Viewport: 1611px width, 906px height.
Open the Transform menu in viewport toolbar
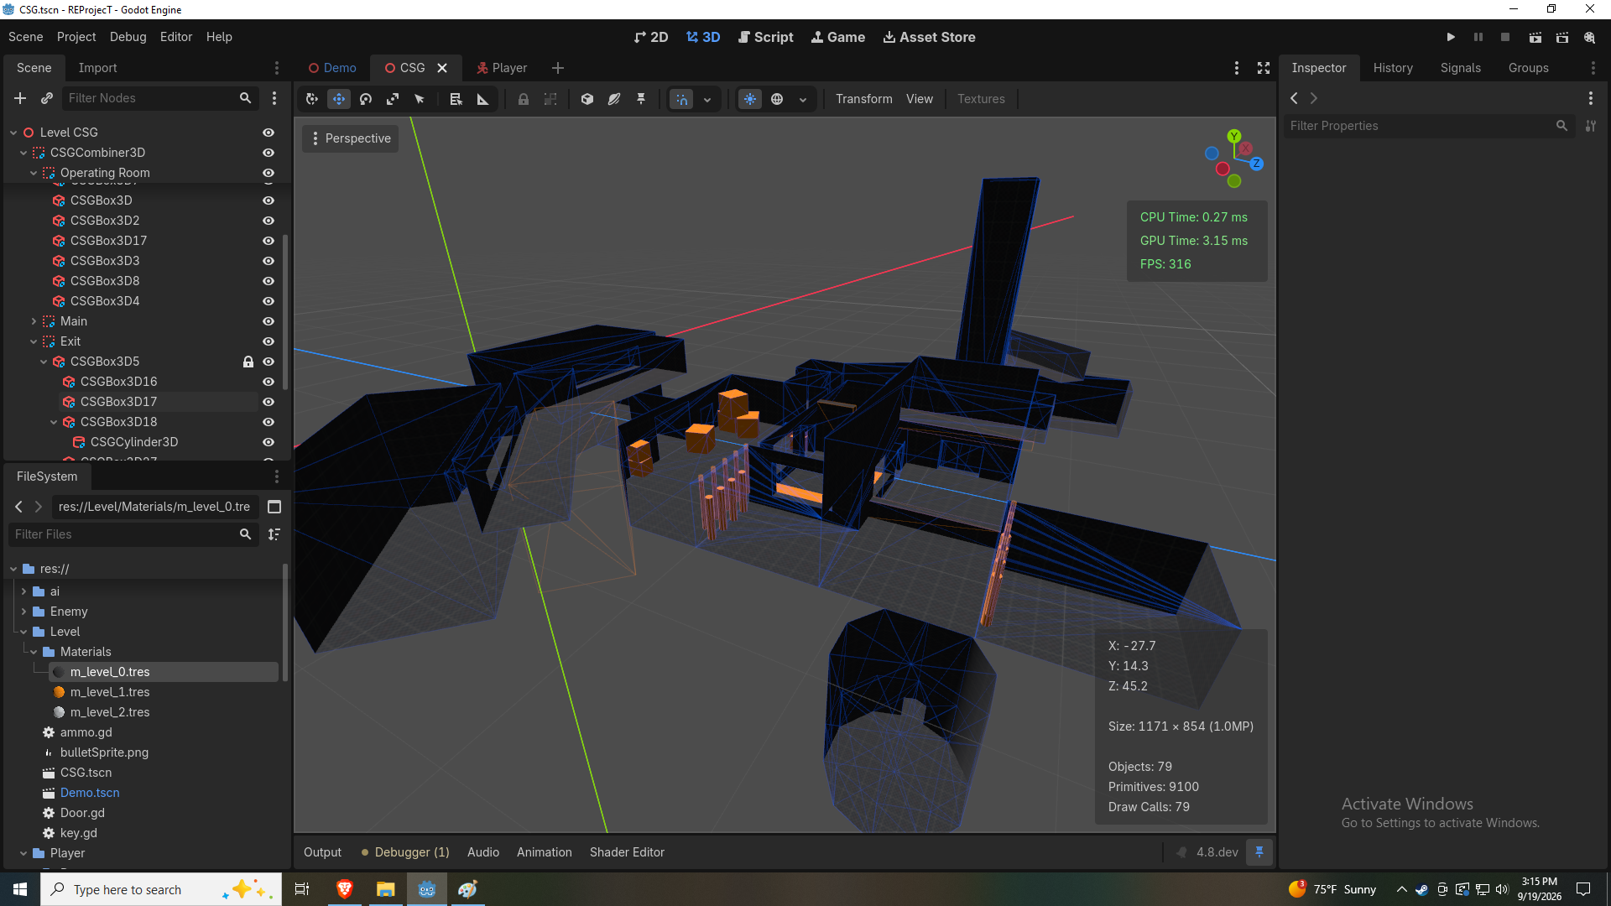point(863,99)
